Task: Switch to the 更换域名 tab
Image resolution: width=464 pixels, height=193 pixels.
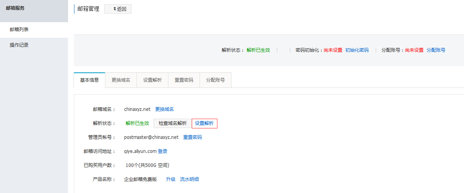Action: point(121,80)
